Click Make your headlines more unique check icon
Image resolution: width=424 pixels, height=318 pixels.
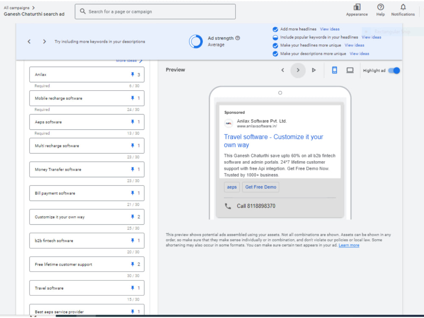pyautogui.click(x=275, y=45)
